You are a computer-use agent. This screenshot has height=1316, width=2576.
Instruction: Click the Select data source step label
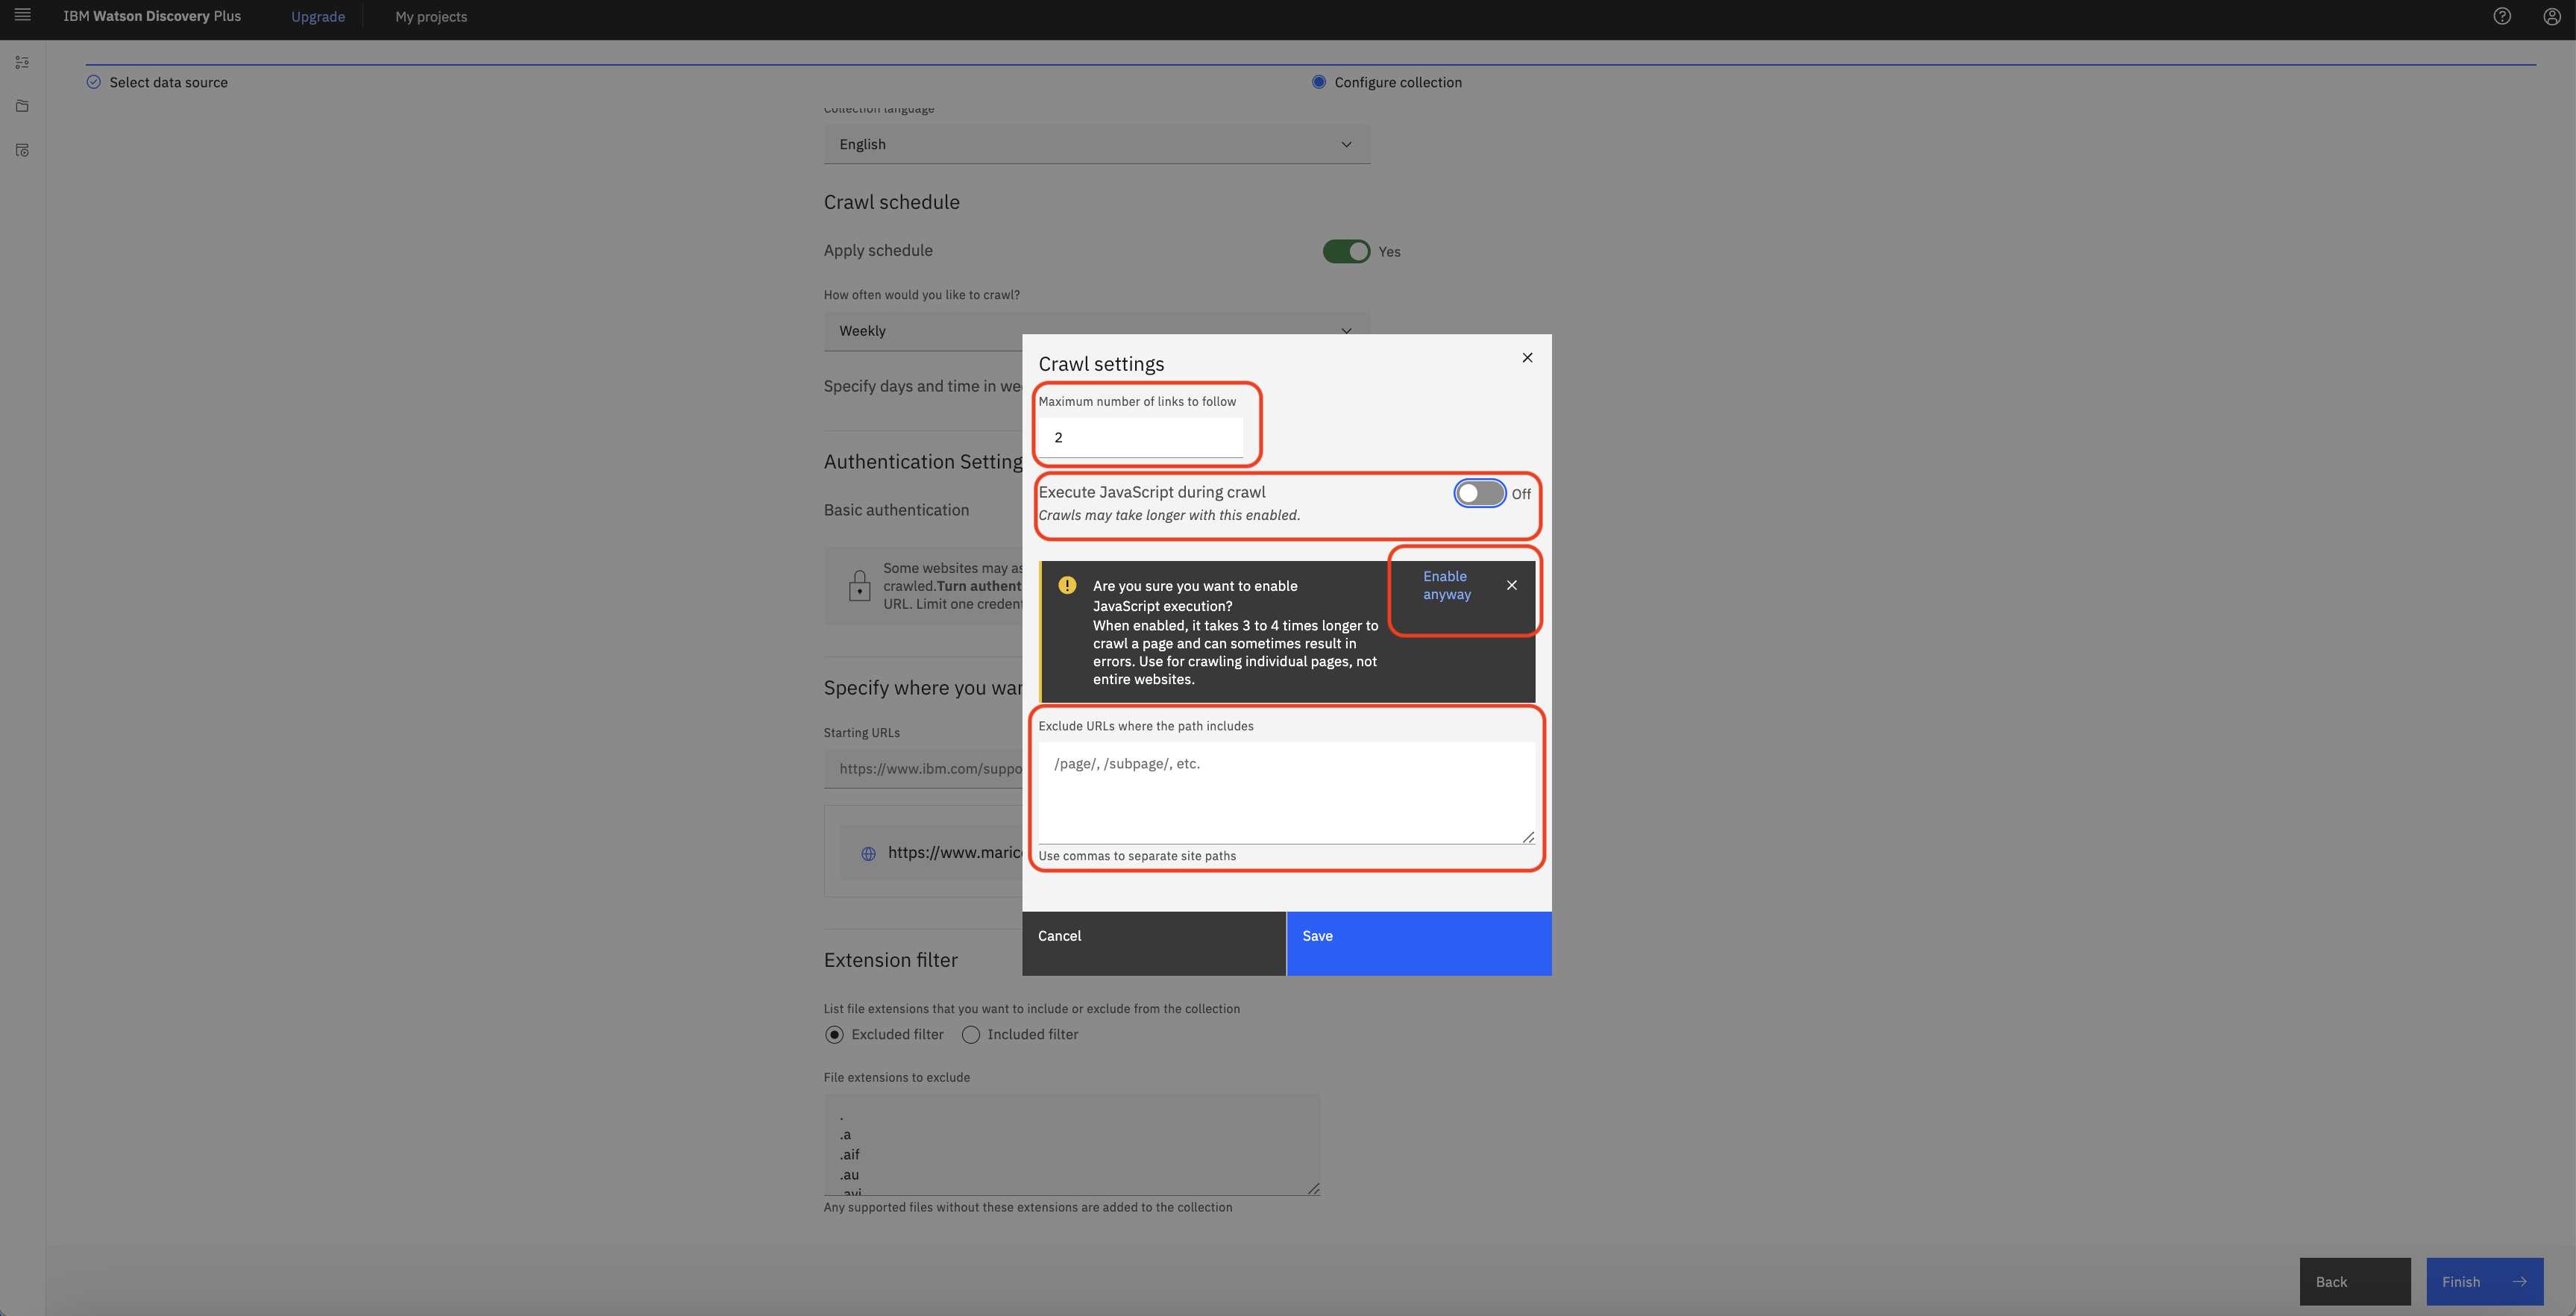[x=168, y=82]
